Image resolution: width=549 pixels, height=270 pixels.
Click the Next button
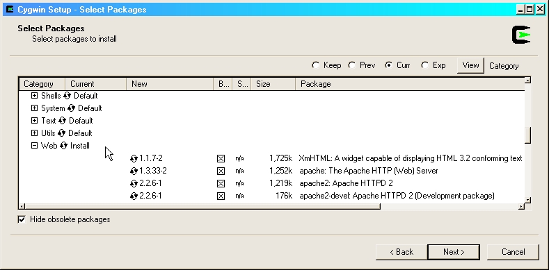454,252
